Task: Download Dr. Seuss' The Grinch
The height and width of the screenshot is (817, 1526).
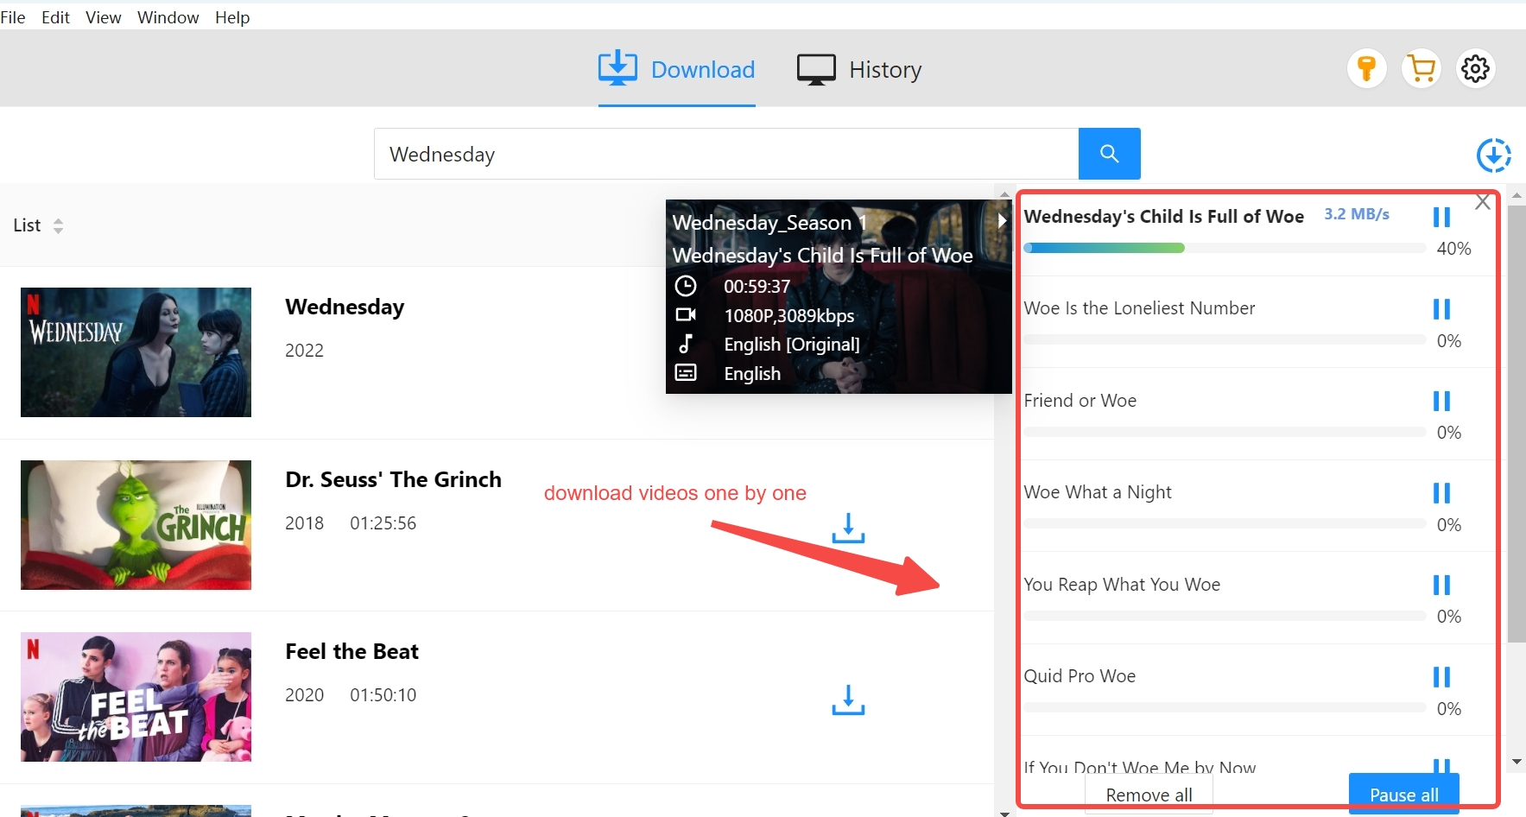Action: click(x=848, y=528)
